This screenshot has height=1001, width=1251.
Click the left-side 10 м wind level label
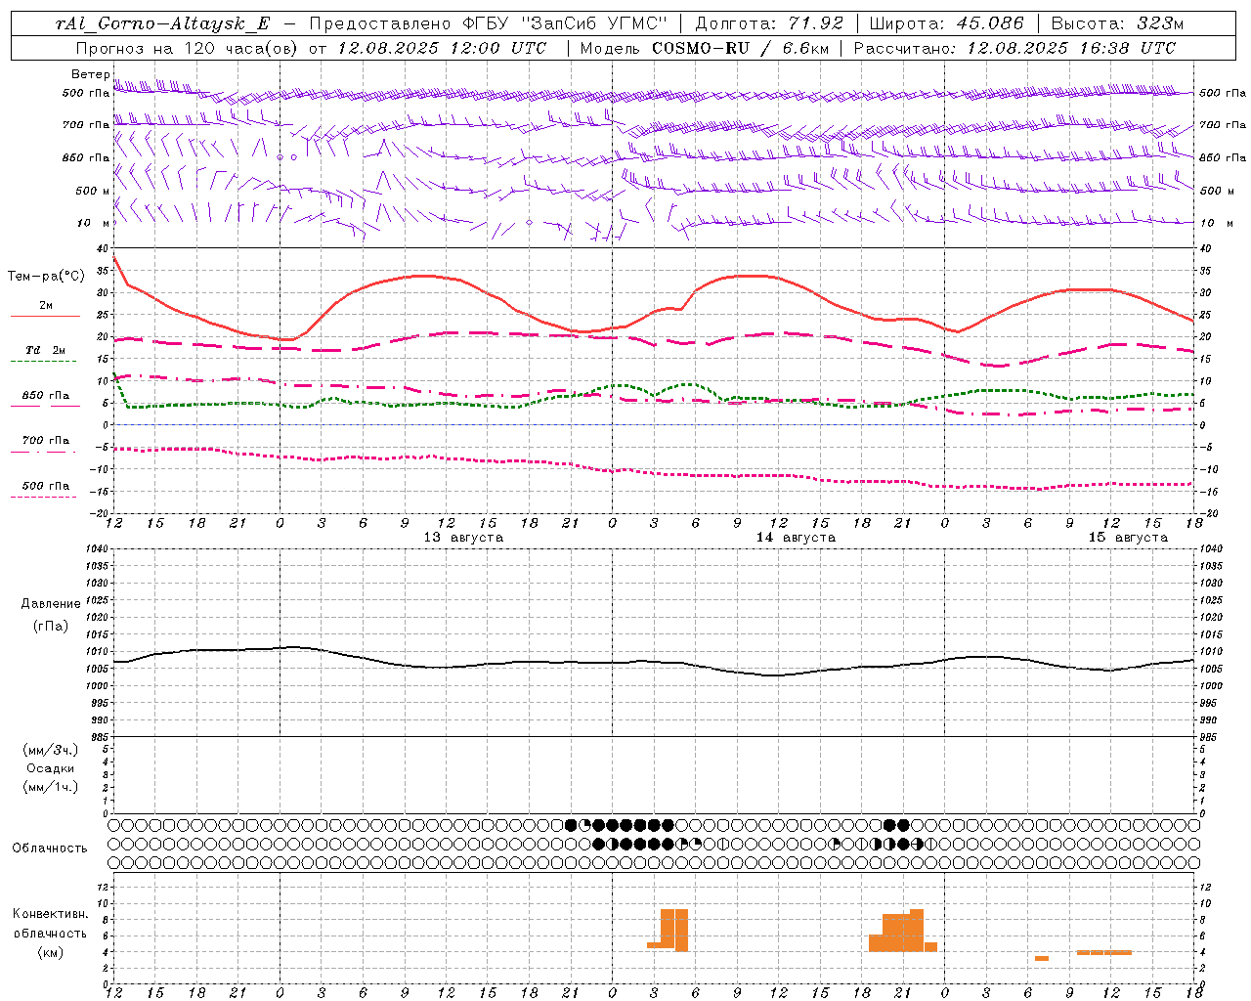coord(93,223)
